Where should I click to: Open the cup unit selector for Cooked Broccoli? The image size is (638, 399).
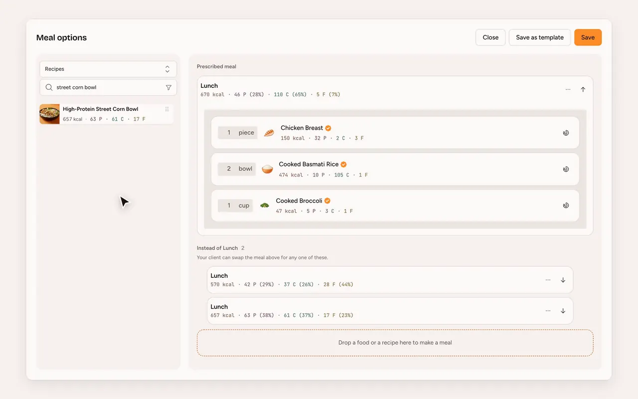coord(244,205)
